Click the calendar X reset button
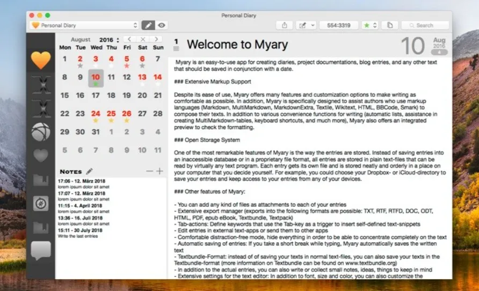The width and height of the screenshot is (479, 291). point(143,39)
